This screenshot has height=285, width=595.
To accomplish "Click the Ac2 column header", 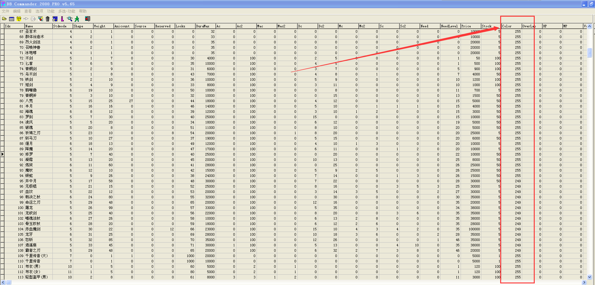I will (x=246, y=26).
